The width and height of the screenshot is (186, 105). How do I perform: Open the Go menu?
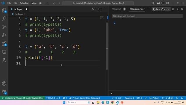(x=41, y=3)
